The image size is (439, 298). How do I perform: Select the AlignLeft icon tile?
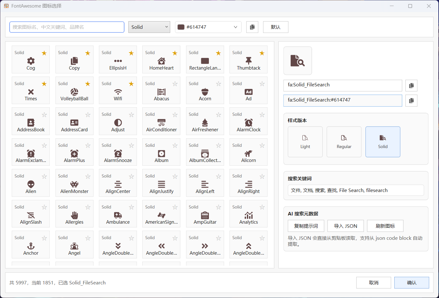(205, 183)
